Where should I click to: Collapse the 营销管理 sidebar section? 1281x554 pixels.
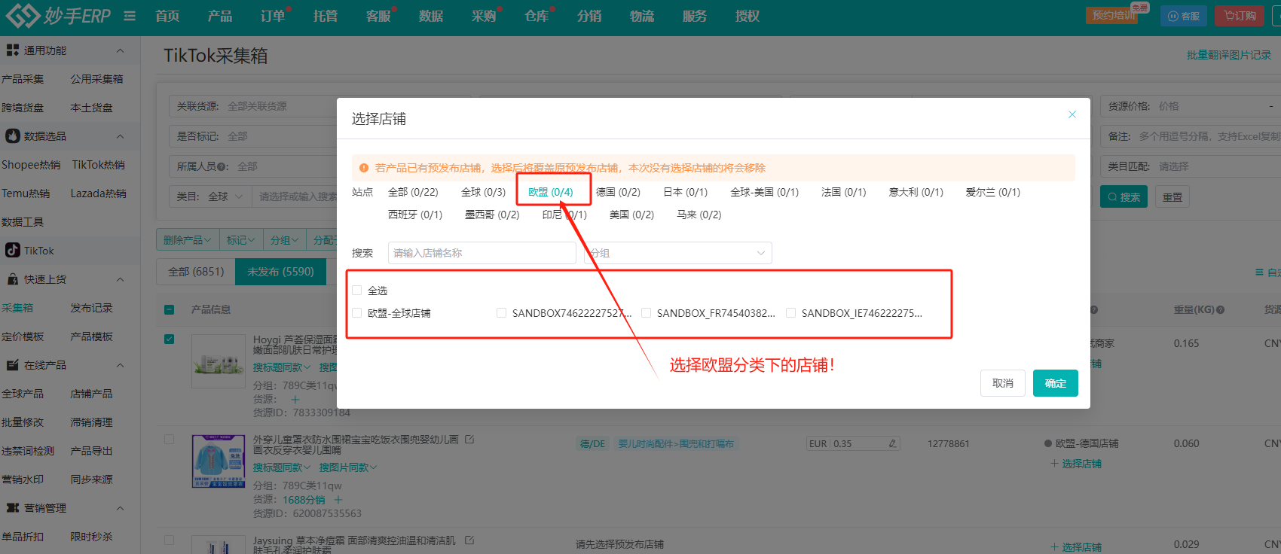[120, 508]
